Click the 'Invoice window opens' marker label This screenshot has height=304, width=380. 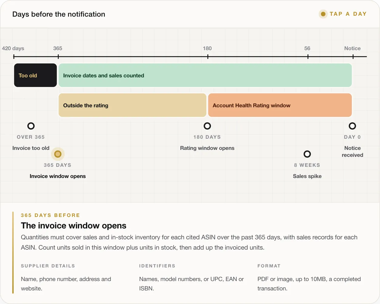coord(58,176)
